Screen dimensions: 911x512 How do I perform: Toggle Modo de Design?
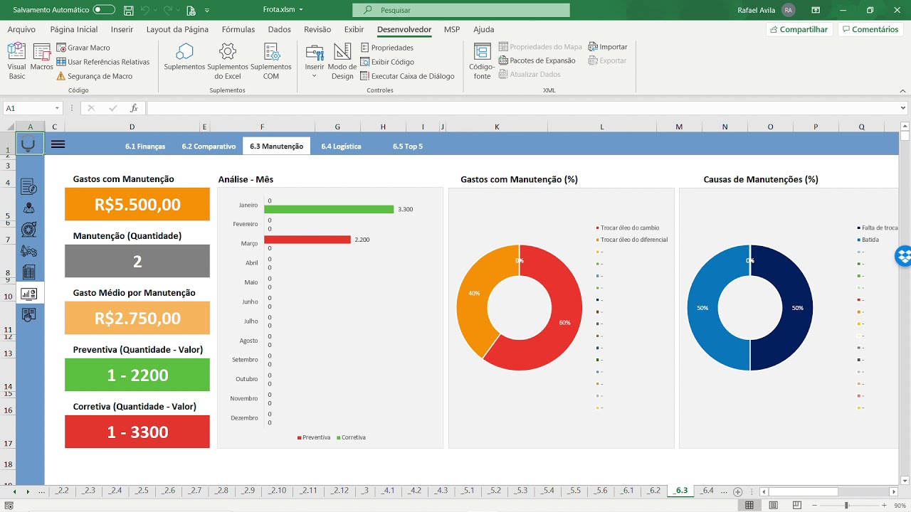[x=342, y=61]
